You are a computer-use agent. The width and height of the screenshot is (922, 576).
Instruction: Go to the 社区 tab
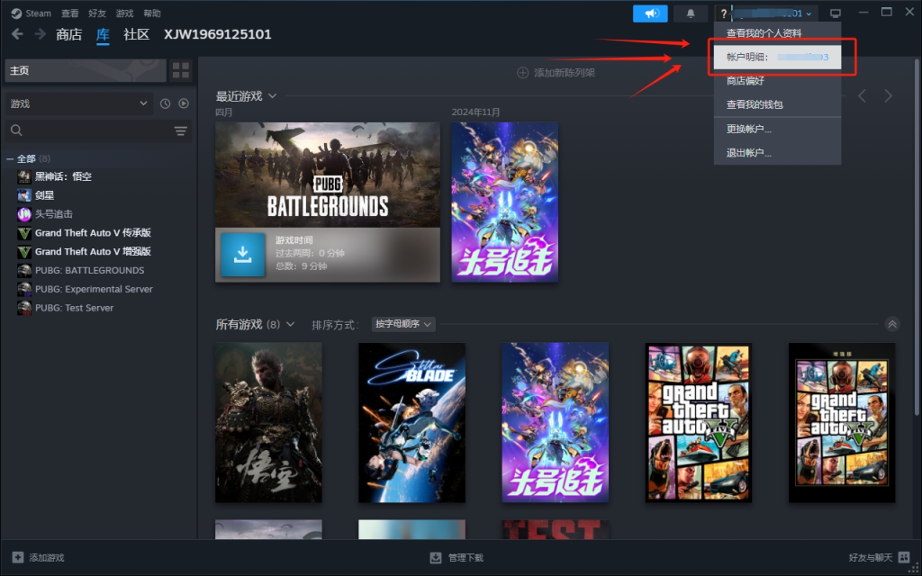137,35
